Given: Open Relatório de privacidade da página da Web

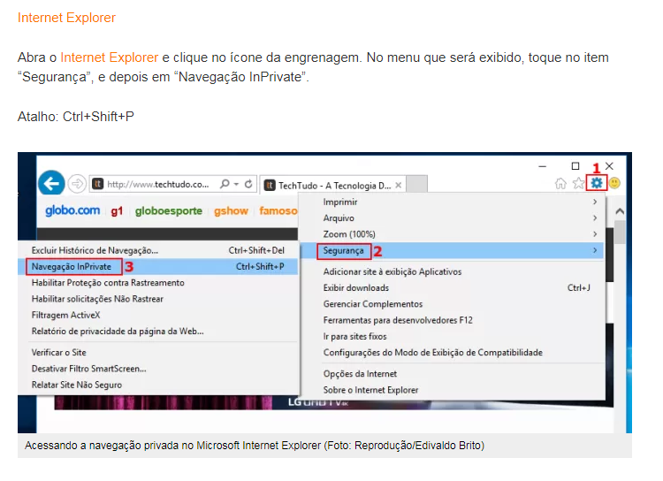Looking at the screenshot, I should 158,331.
